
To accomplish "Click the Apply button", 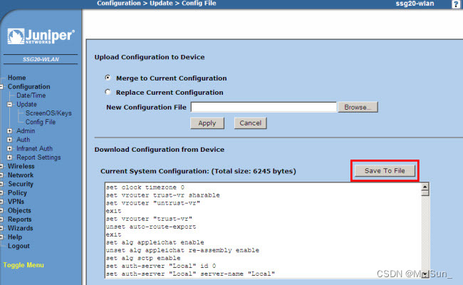I will coord(207,123).
